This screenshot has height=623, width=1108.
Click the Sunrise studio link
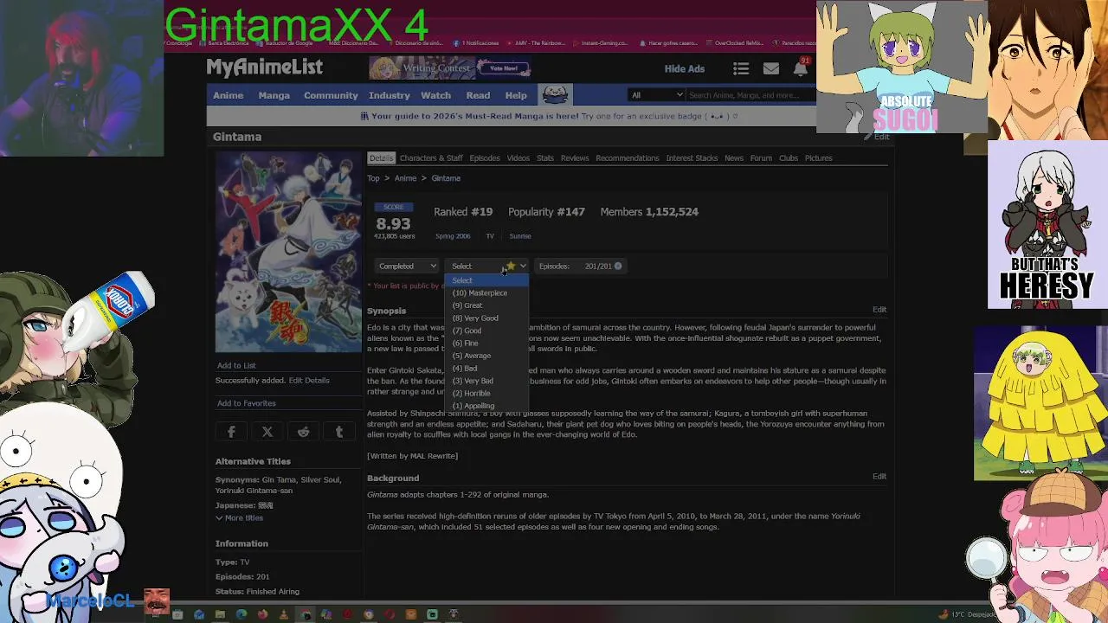[520, 236]
